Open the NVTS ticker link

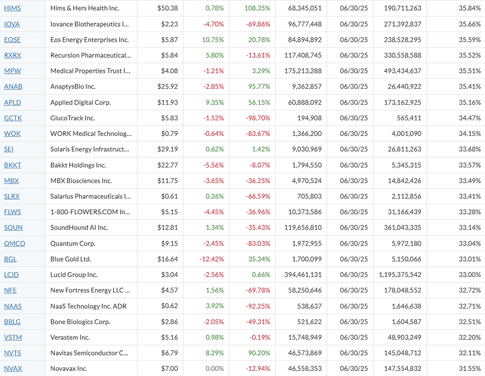point(13,353)
